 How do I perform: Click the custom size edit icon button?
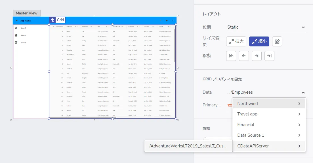click(277, 42)
